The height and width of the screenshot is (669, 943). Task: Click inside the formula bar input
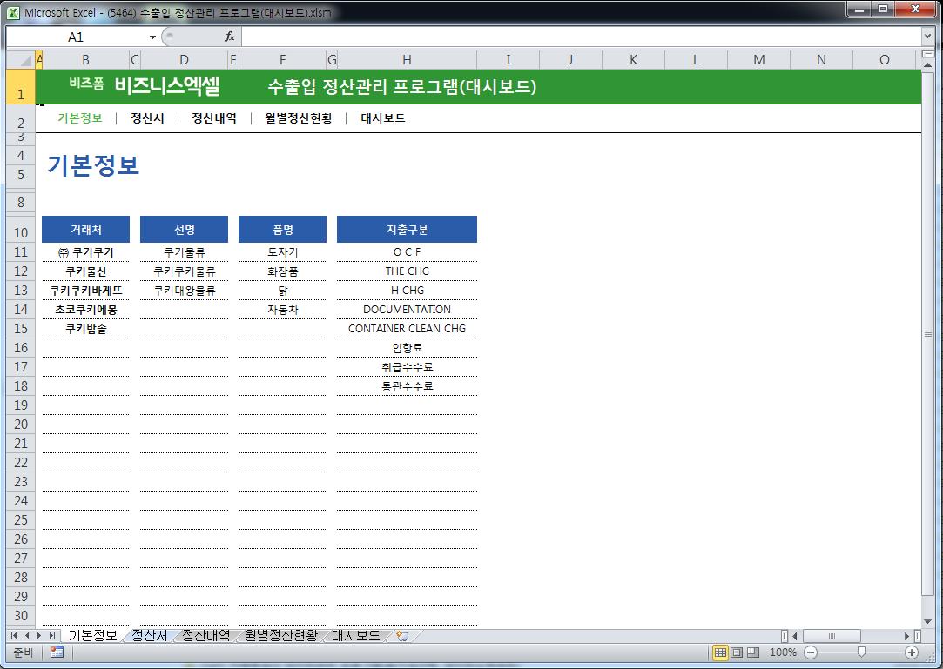pyautogui.click(x=575, y=37)
